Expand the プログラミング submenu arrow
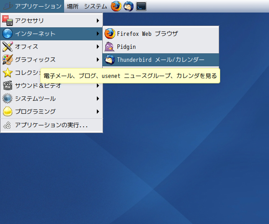 coord(98,112)
